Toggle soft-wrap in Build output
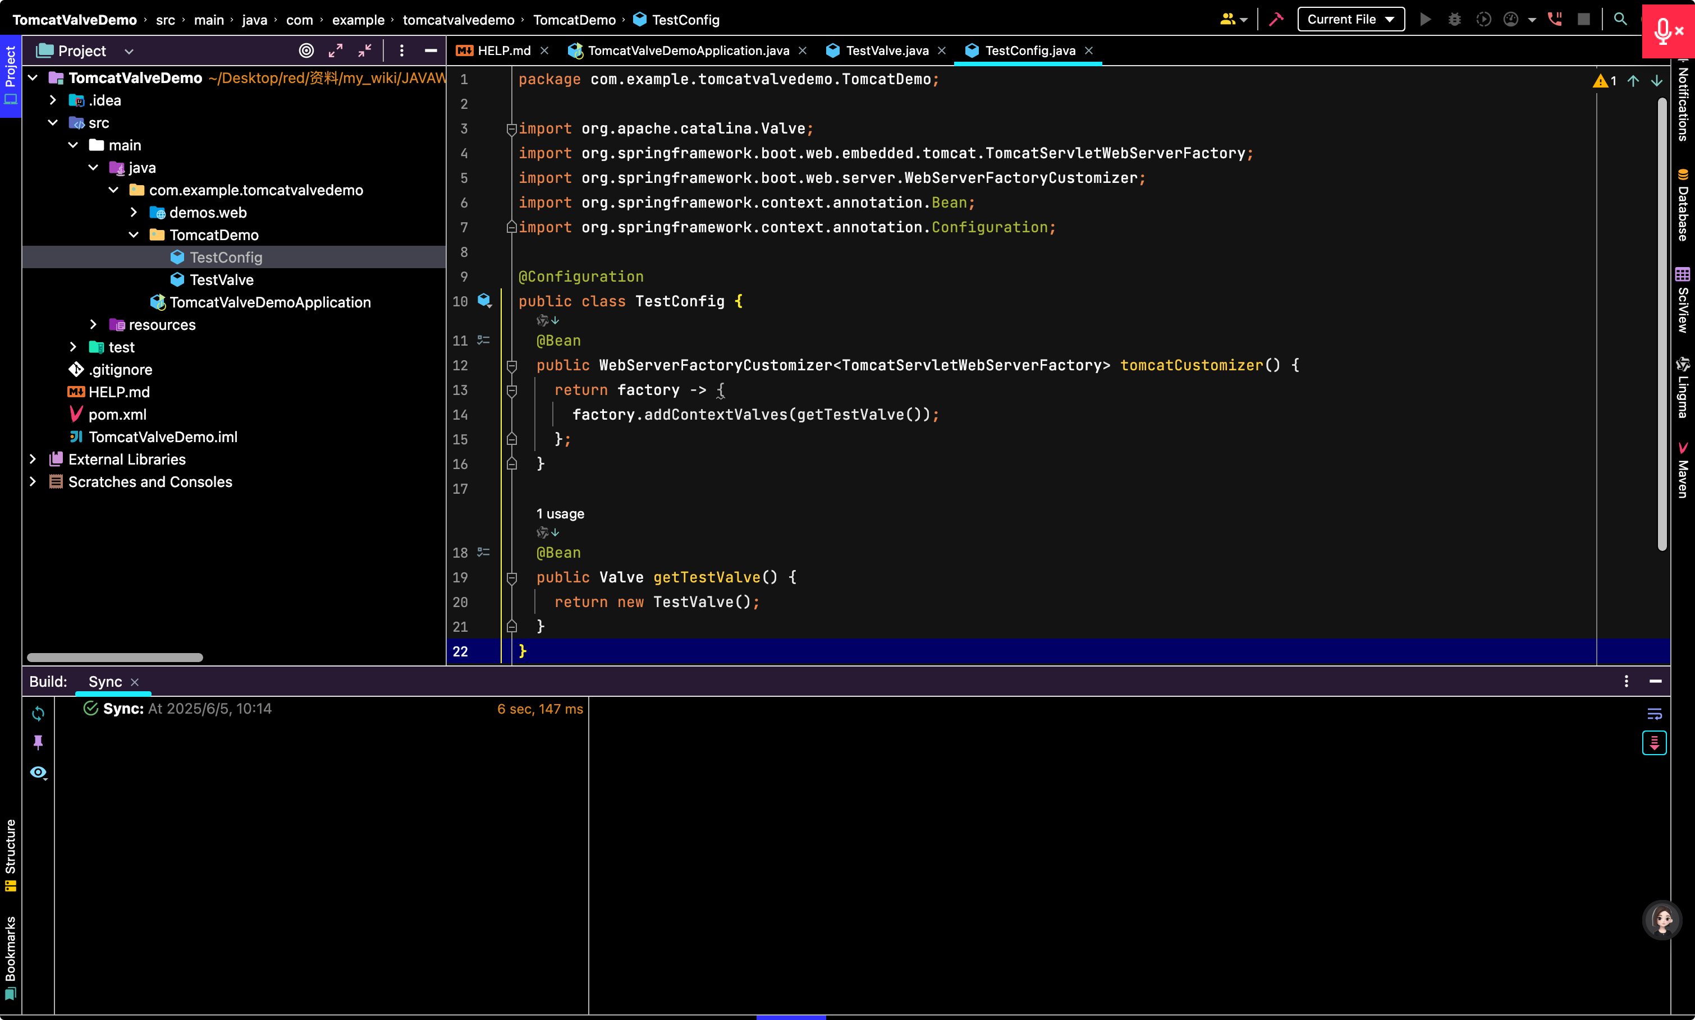The image size is (1695, 1020). [x=1654, y=714]
